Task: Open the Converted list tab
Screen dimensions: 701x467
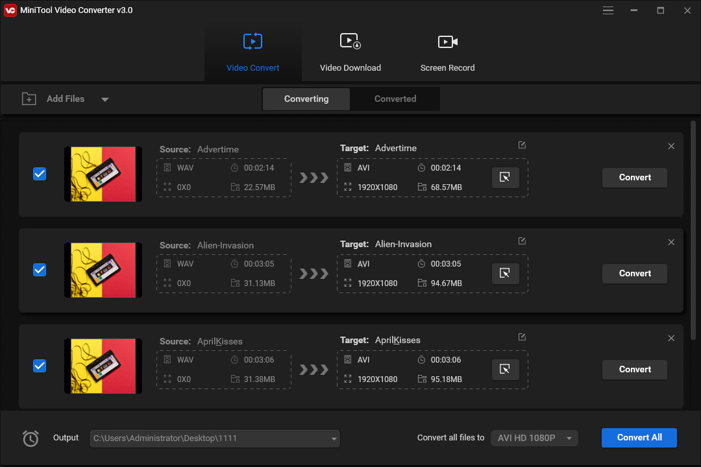Action: click(x=395, y=99)
